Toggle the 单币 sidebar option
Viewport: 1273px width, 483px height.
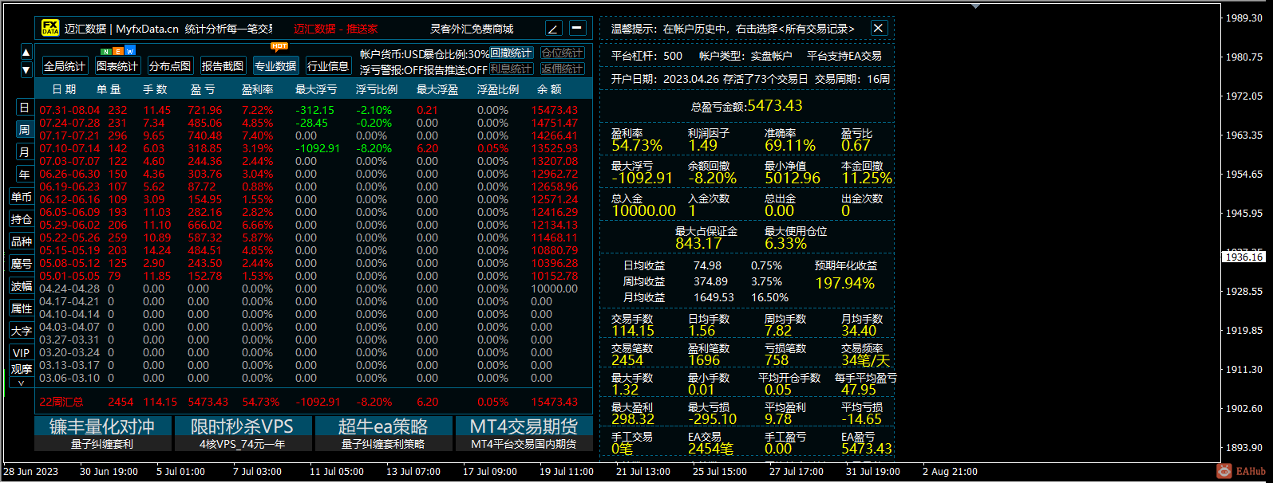click(22, 197)
